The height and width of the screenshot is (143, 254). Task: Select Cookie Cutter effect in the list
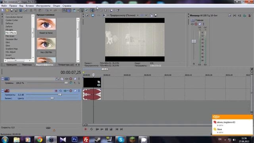(x=12, y=20)
